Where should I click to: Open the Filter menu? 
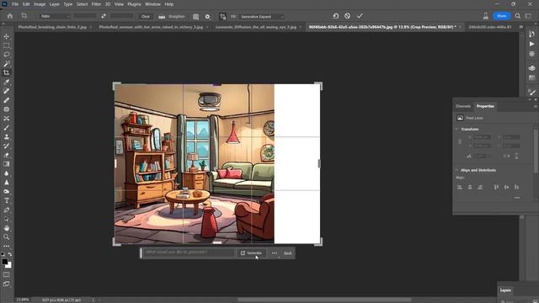[x=96, y=4]
